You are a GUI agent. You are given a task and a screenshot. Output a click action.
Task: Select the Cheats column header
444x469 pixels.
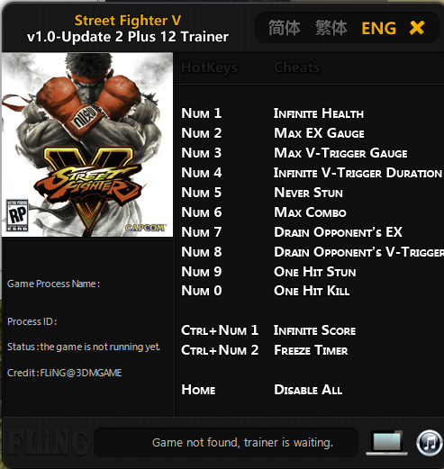point(297,68)
